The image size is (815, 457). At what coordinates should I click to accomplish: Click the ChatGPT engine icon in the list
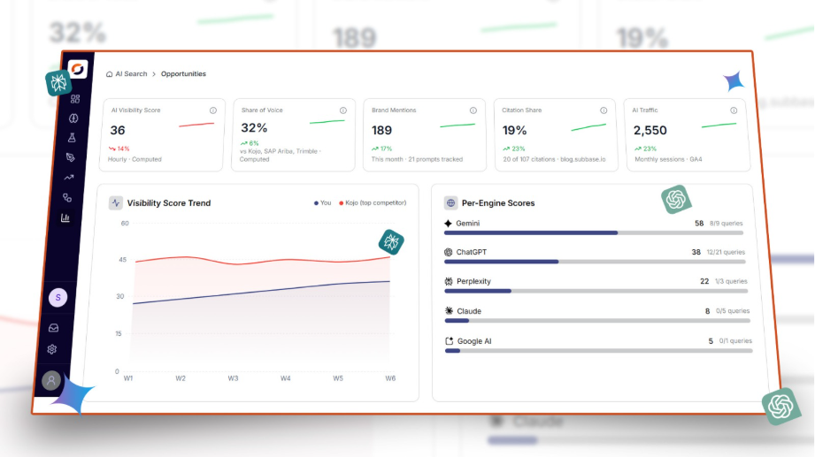[x=448, y=253]
